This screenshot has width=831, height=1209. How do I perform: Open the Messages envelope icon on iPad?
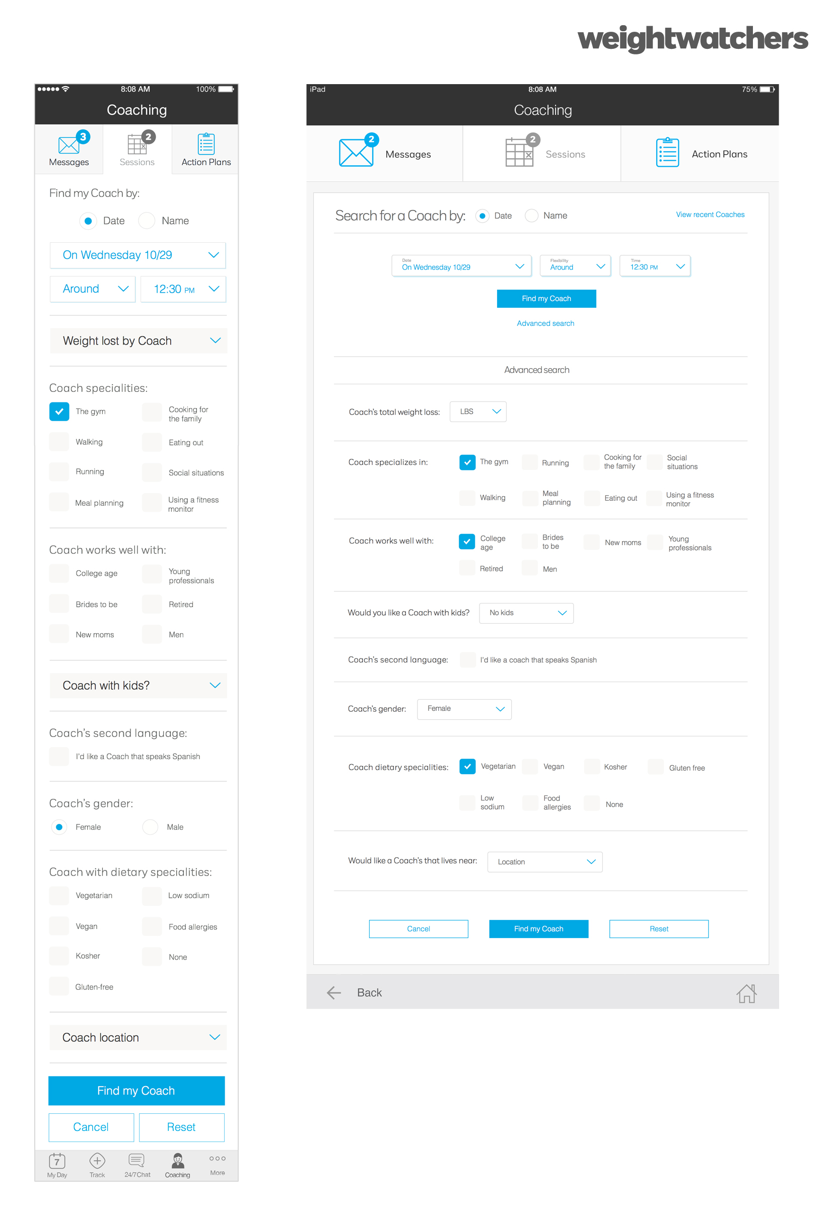356,153
